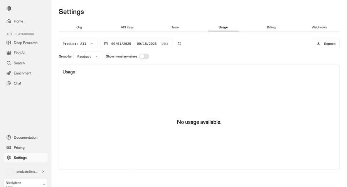Viewport: 347px width, 187px height.
Task: Switch to the API Keys tab
Action: (127, 27)
